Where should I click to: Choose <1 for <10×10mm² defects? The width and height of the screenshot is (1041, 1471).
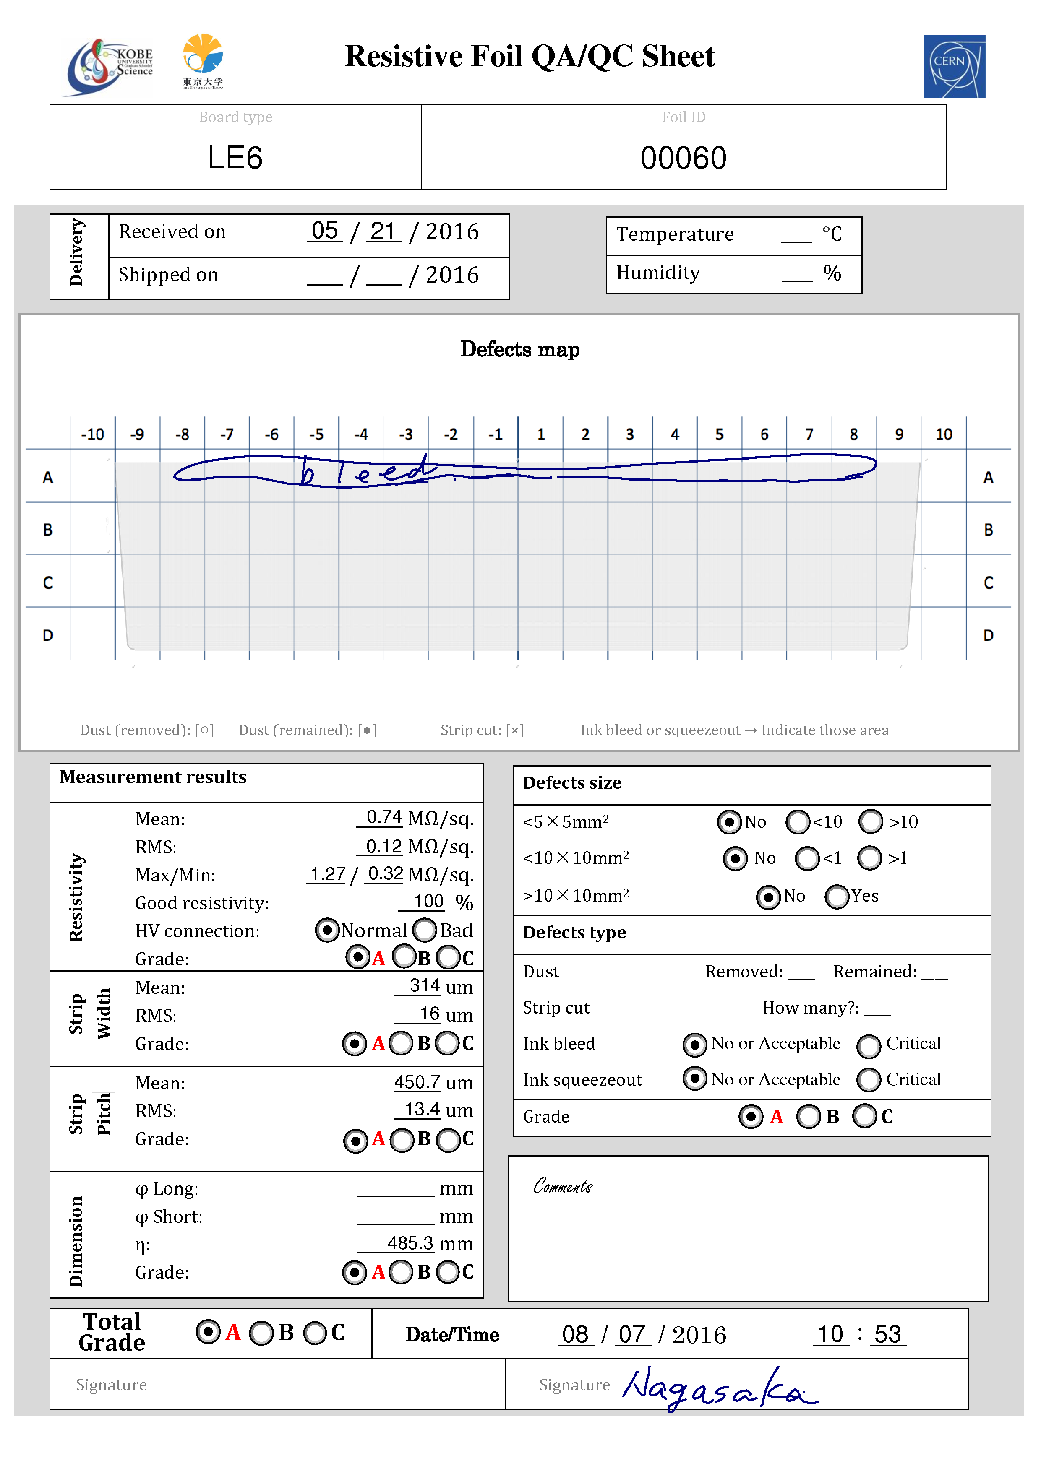[808, 858]
